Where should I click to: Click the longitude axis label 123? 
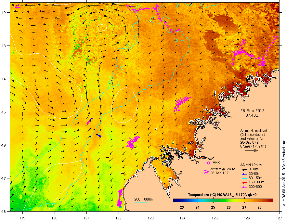(151, 218)
